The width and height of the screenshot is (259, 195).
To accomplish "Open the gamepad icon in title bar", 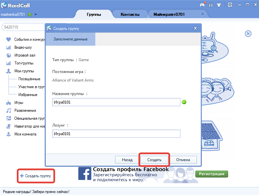I will (202, 5).
